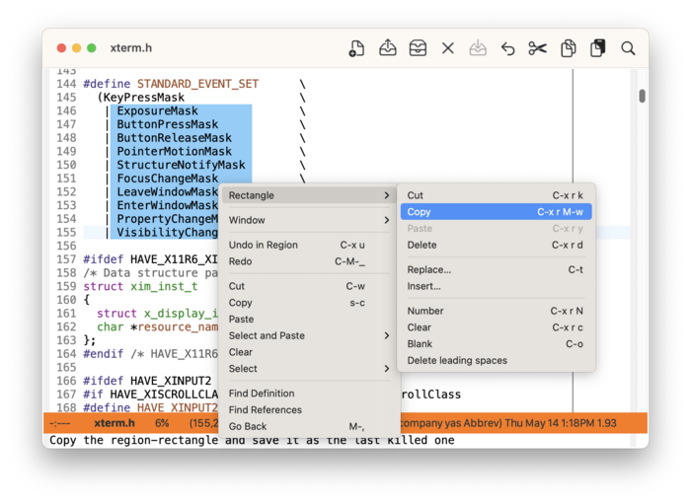Viewport: 691px width, 504px height.
Task: Click the copy documents toolbar icon
Action: (x=568, y=48)
